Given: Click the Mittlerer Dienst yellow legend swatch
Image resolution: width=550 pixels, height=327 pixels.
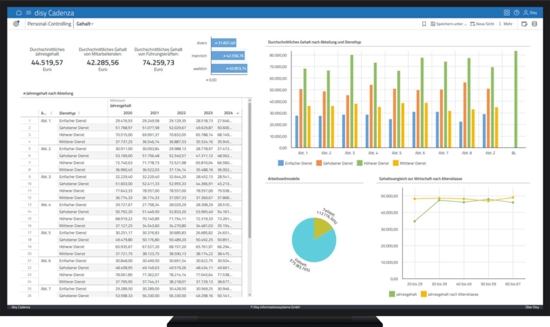Looking at the screenshot, I should coord(395,163).
